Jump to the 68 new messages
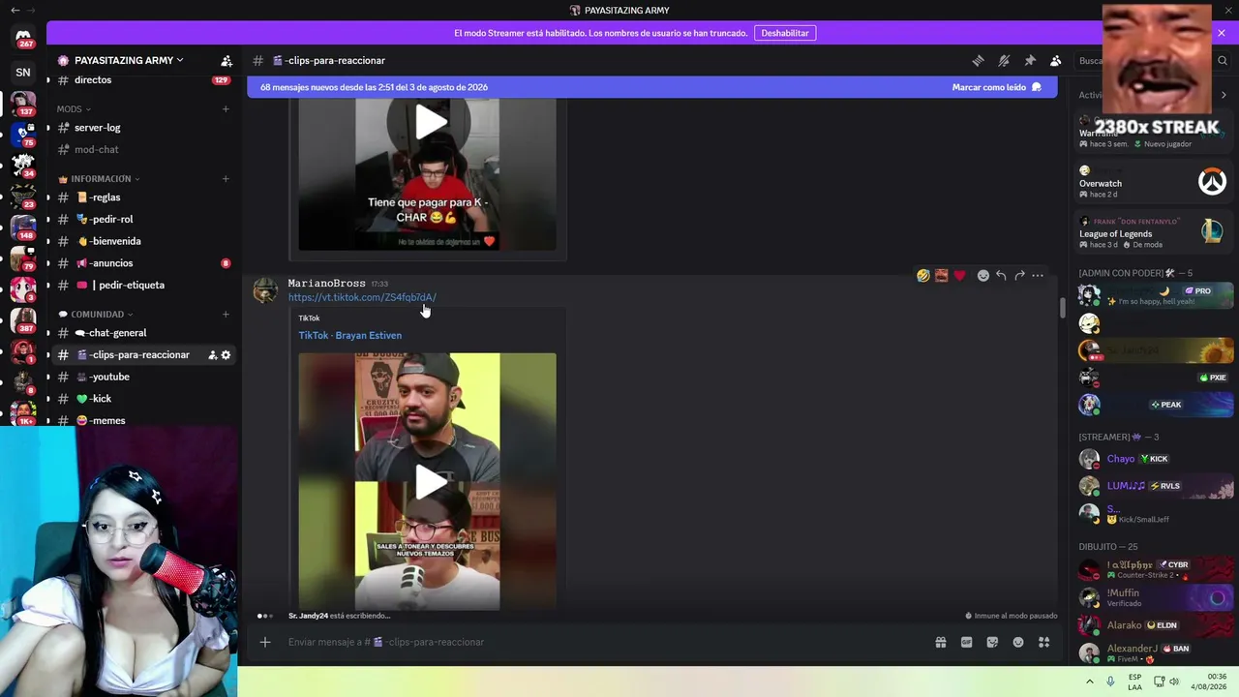This screenshot has width=1239, height=697. click(374, 87)
